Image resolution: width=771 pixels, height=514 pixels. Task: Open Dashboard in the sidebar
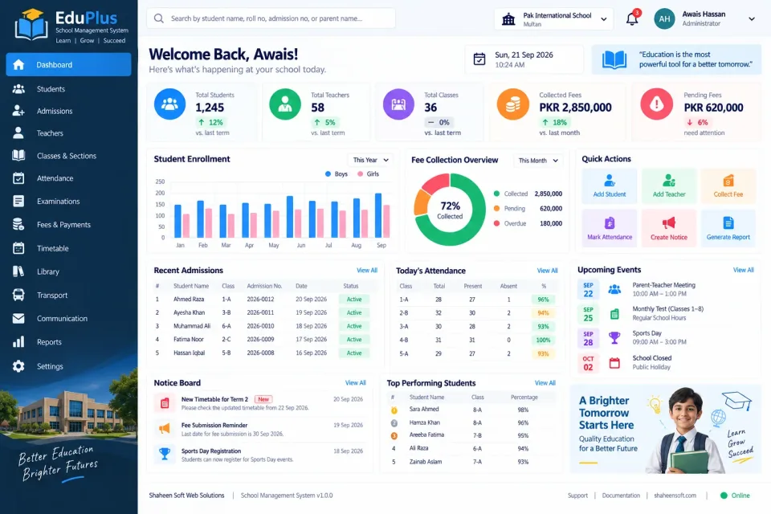click(68, 64)
